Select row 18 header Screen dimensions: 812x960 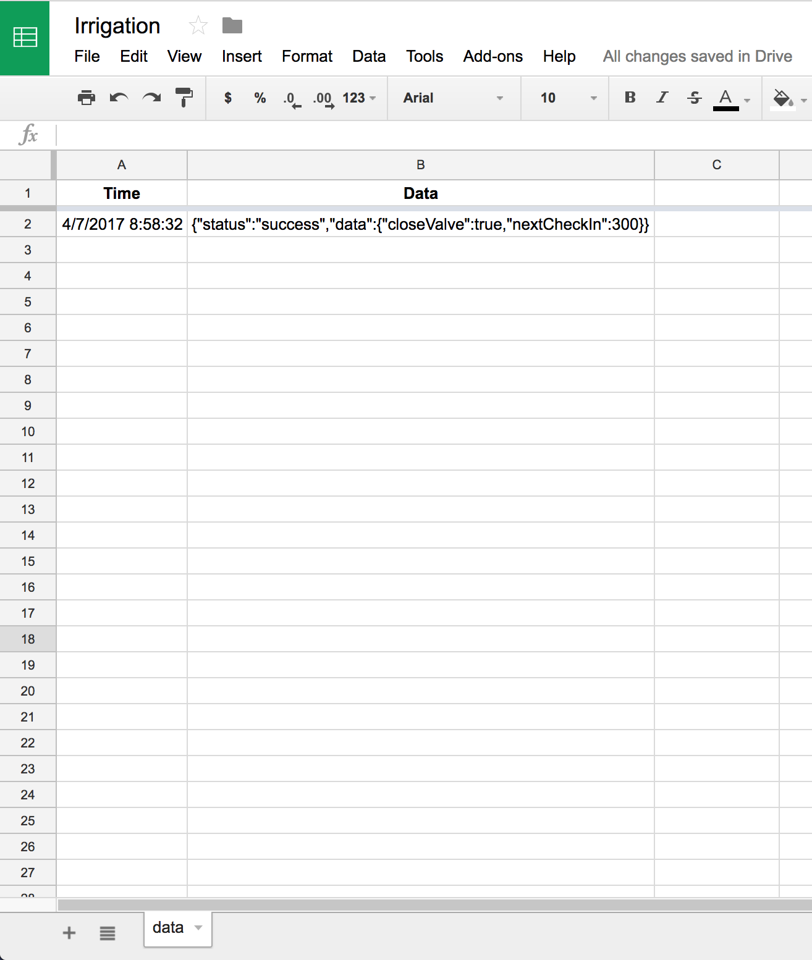(x=28, y=639)
